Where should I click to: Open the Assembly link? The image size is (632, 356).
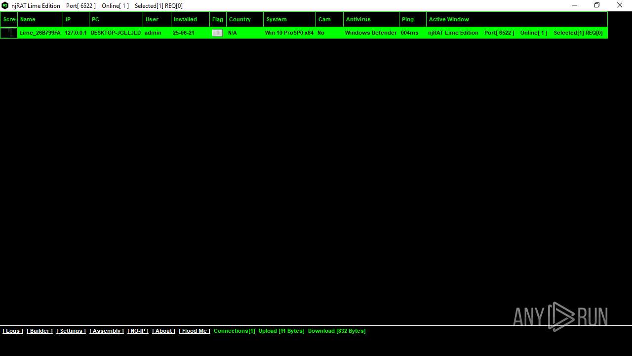click(x=107, y=331)
